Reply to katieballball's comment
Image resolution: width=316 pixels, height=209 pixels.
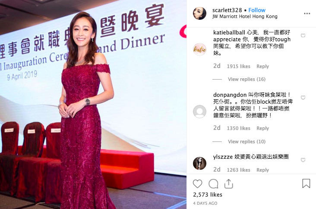(x=262, y=66)
